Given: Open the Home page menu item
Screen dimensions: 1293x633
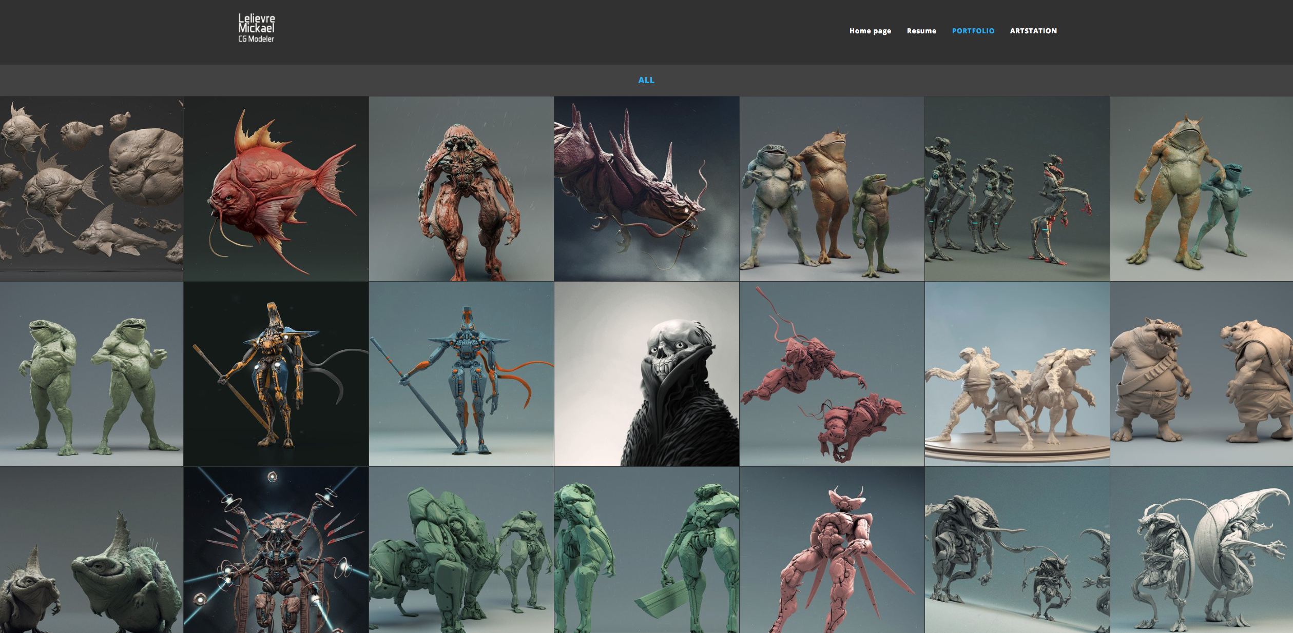Looking at the screenshot, I should point(870,31).
